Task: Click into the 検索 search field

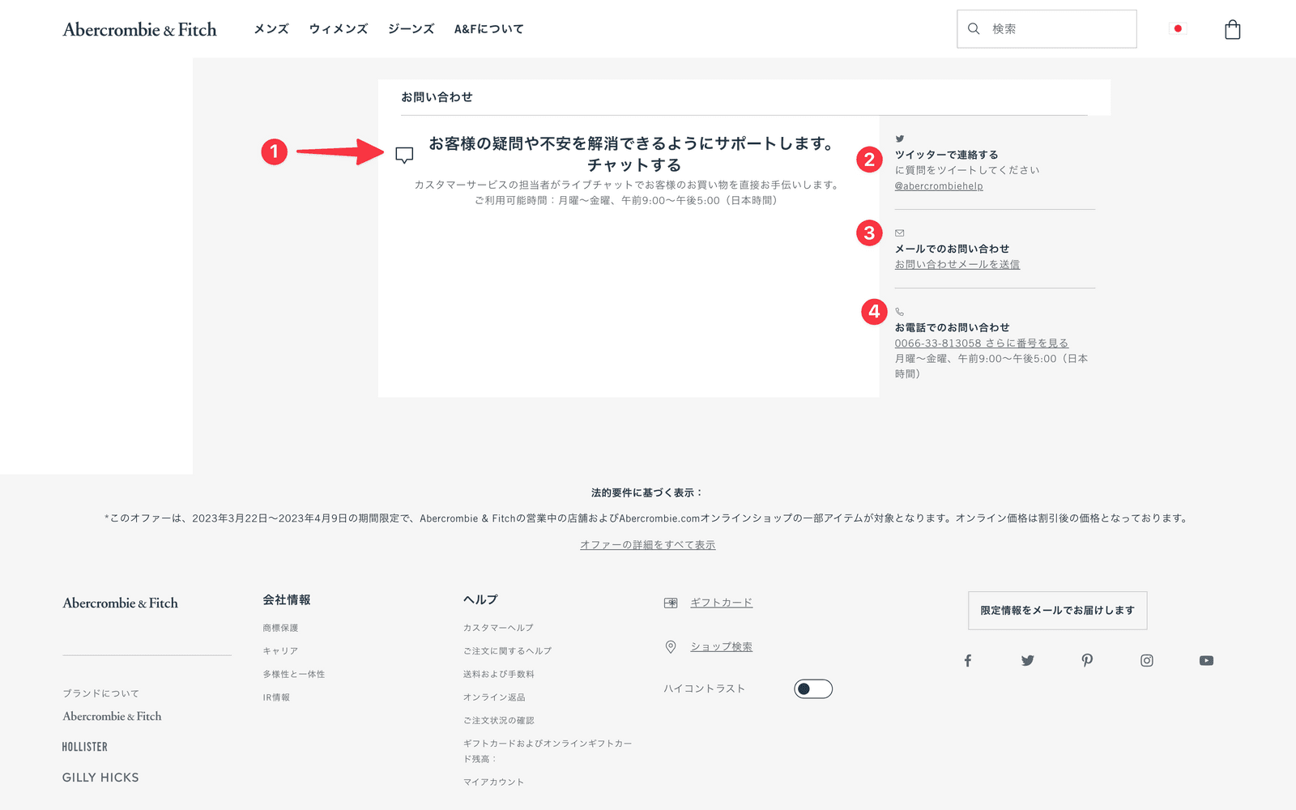Action: coord(1057,29)
